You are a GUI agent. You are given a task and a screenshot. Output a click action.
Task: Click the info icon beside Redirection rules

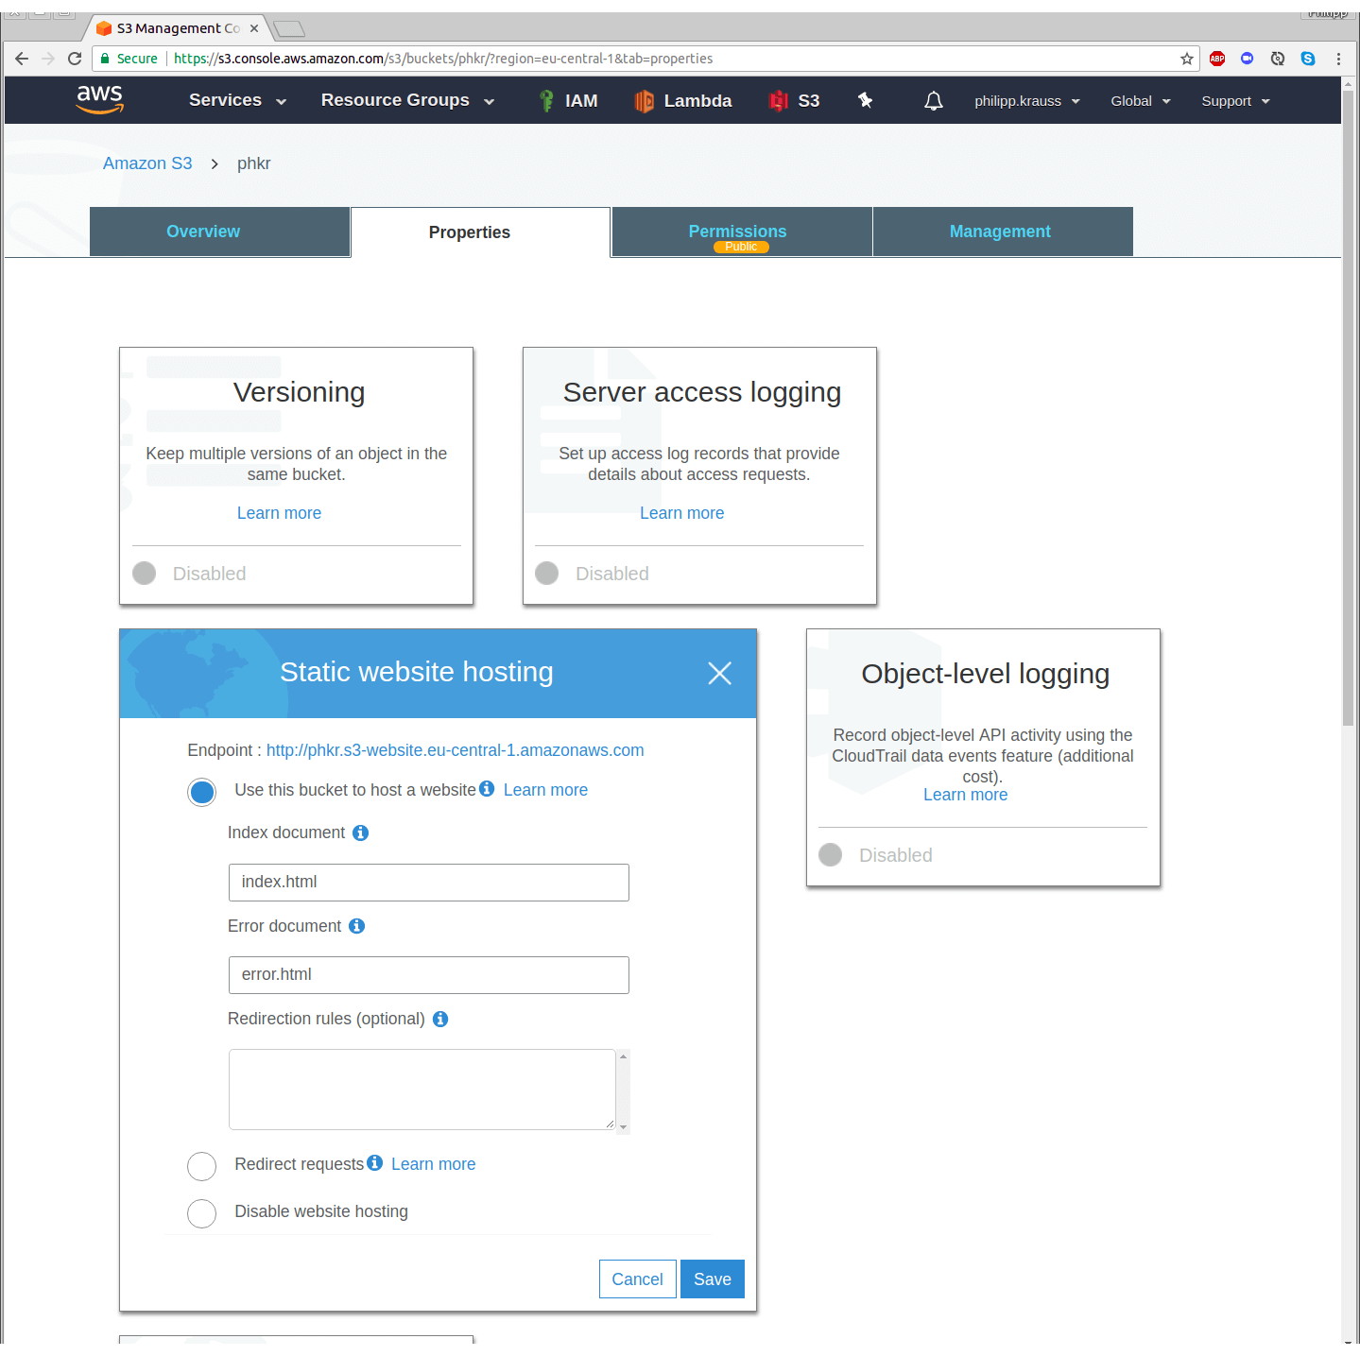click(x=440, y=1019)
